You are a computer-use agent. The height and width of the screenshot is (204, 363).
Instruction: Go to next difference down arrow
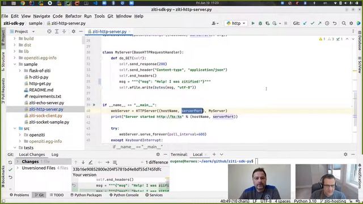(83, 163)
